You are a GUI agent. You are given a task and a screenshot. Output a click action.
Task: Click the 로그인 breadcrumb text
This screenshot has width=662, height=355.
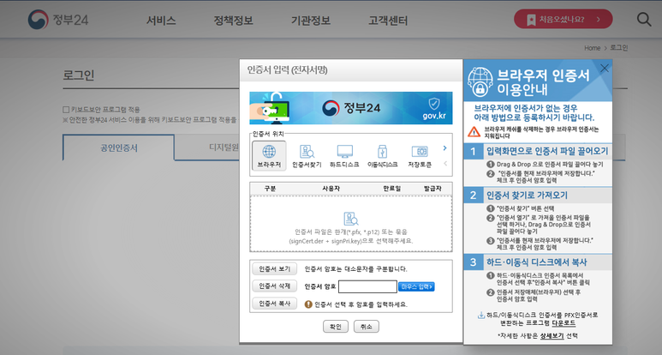(619, 48)
